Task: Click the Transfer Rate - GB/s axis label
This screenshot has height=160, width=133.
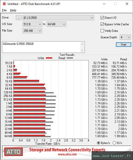Action: (x=48, y=144)
